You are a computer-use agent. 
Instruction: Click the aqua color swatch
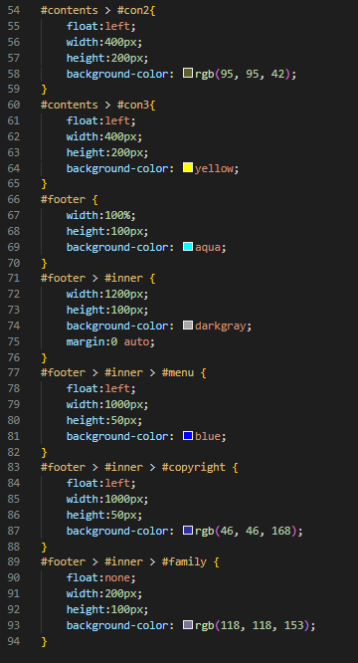pos(188,247)
